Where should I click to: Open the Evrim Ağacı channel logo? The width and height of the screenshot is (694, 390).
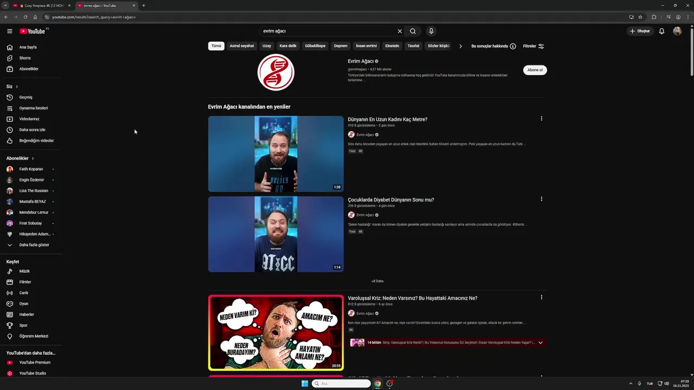(276, 73)
